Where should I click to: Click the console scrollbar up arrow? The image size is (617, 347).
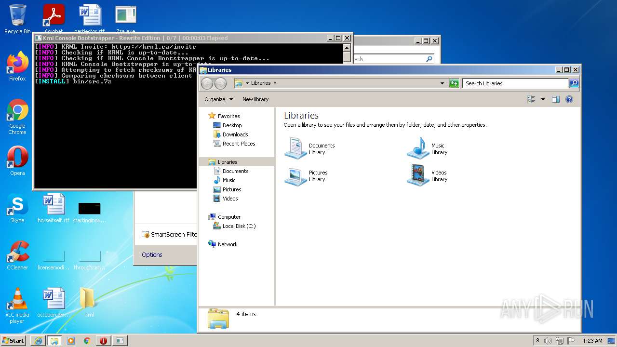click(x=347, y=47)
